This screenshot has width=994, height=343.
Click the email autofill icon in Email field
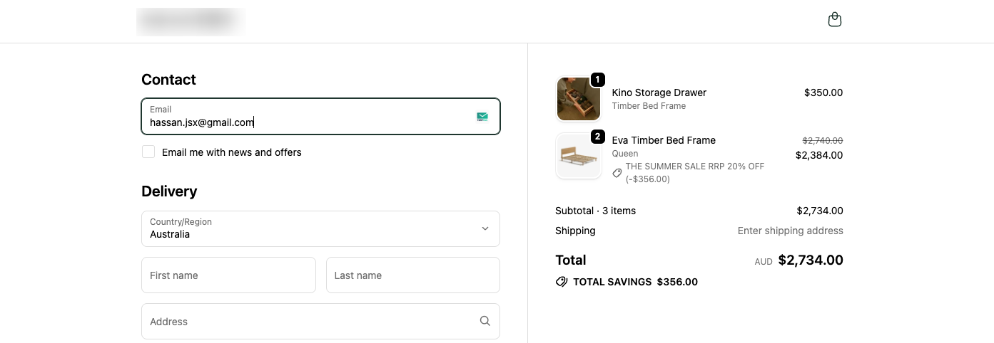(x=482, y=117)
